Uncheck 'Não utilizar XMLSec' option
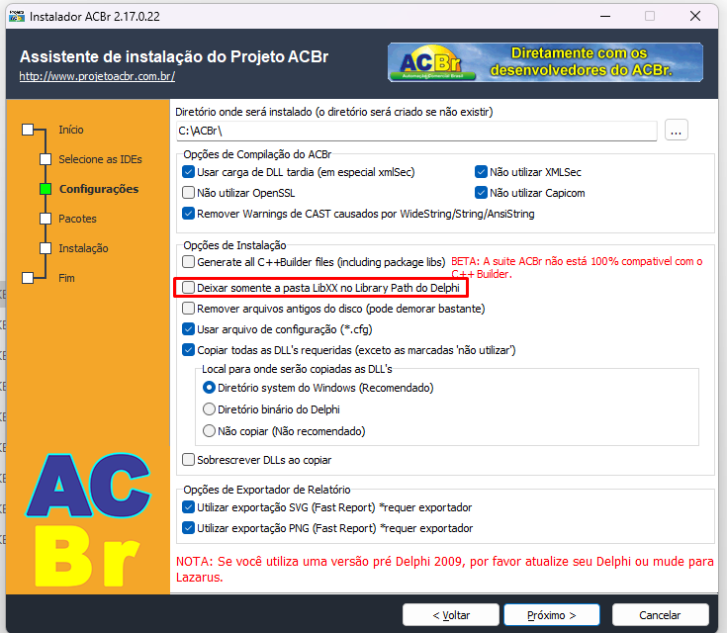Image resolution: width=727 pixels, height=633 pixels. tap(481, 172)
